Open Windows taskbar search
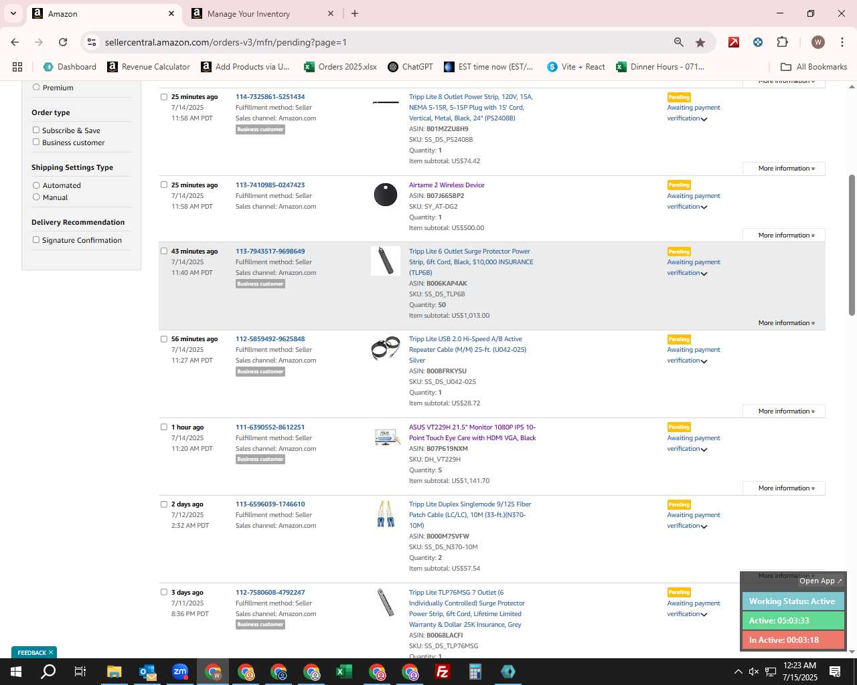Screen dimensions: 857x685 point(48,672)
